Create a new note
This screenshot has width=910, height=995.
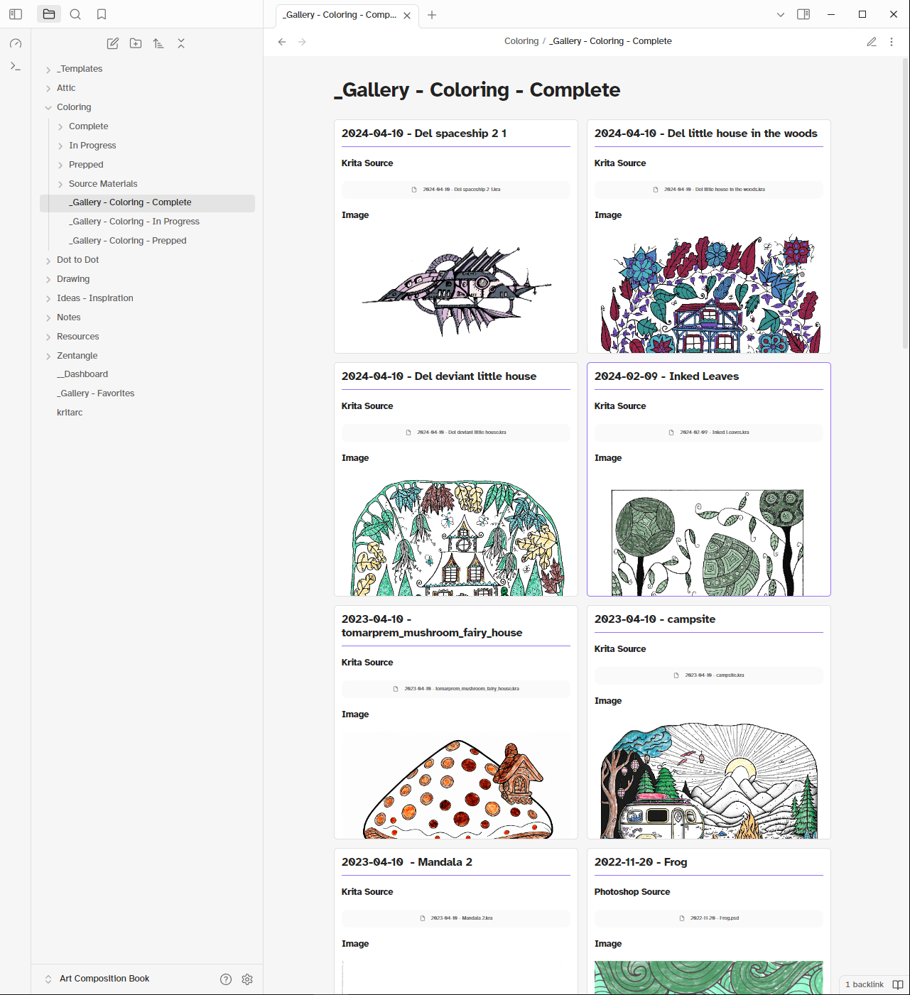[x=112, y=43]
